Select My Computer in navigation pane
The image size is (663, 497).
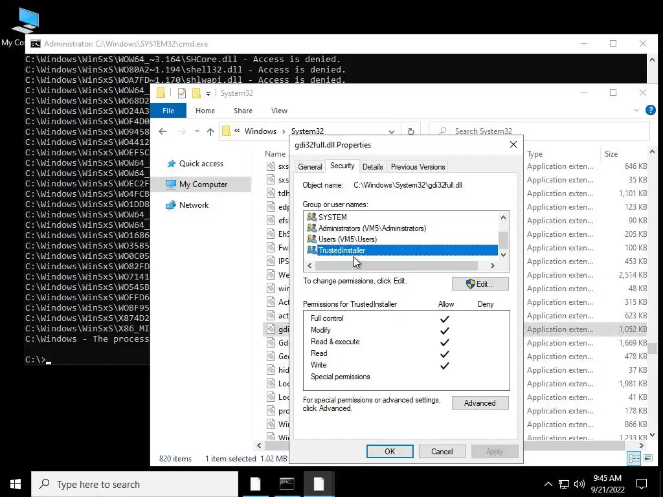tap(203, 184)
